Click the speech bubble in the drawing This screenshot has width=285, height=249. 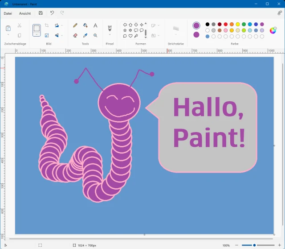click(201, 127)
